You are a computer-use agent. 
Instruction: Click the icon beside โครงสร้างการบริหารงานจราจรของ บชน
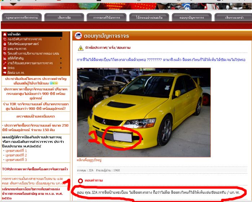tap(5, 54)
